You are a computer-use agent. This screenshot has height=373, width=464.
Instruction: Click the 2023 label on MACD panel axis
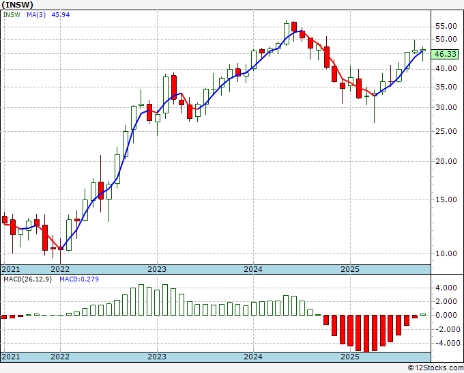(x=157, y=357)
